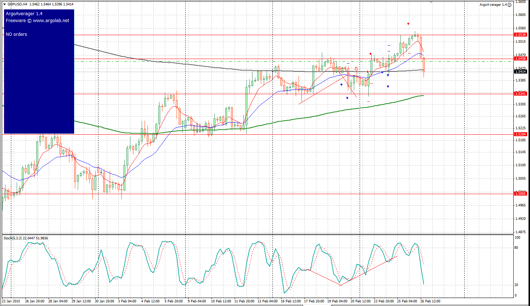This screenshot has height=306, width=530.
Task: Click the gray chart shift triangle marker
Action: coord(431,2)
